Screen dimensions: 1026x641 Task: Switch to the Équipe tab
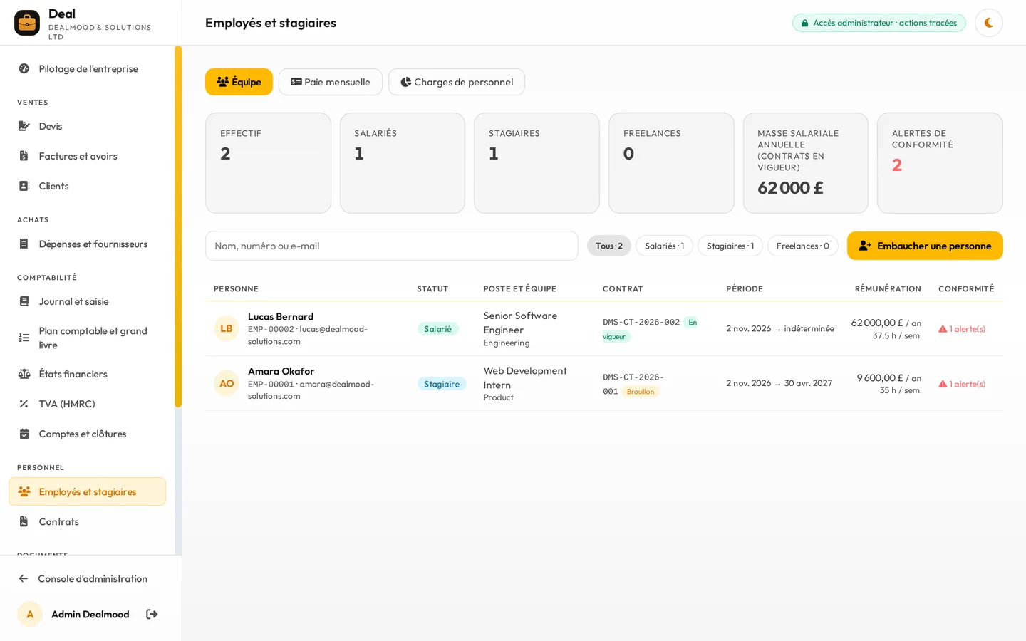[x=239, y=82]
